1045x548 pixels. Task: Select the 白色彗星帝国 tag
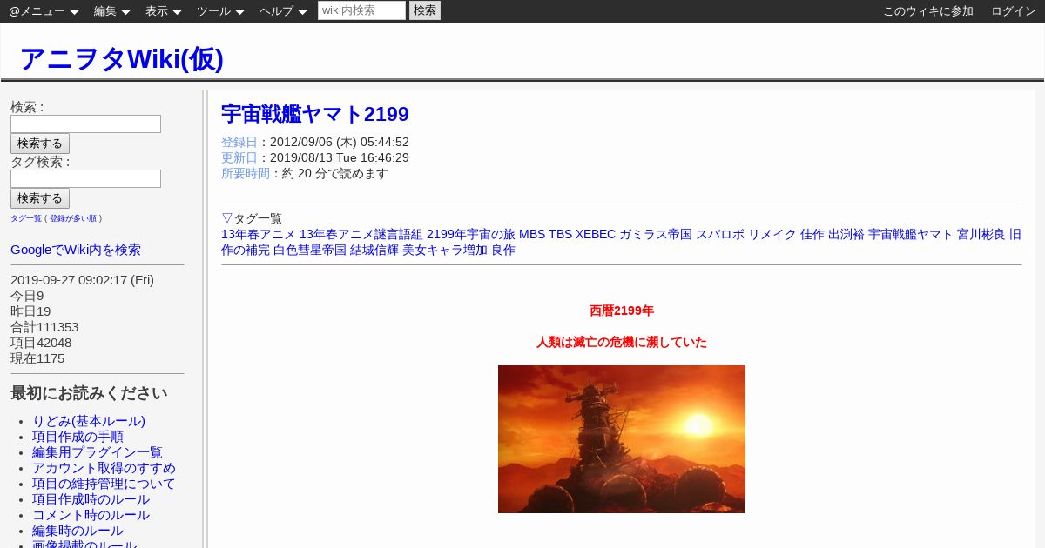(310, 250)
